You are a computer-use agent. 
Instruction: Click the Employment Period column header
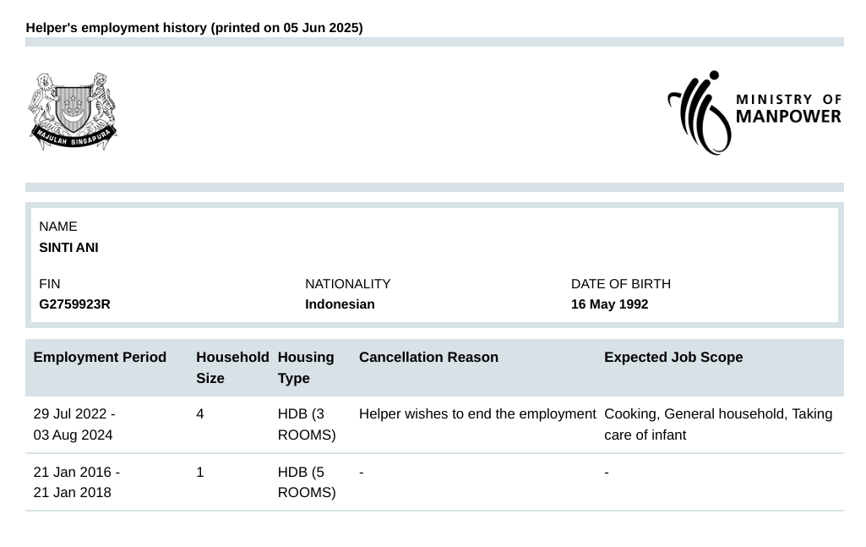click(100, 358)
